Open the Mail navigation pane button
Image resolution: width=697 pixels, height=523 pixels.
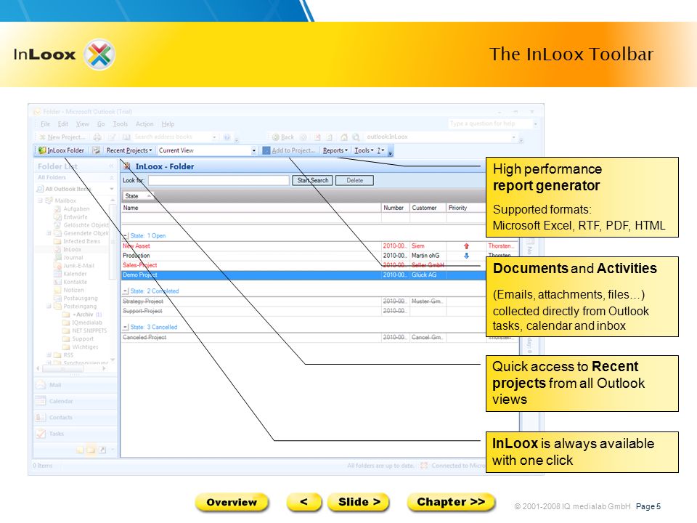pos(75,385)
